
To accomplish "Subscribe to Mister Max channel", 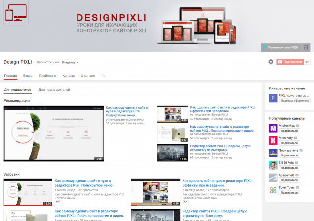I will [x=289, y=131].
